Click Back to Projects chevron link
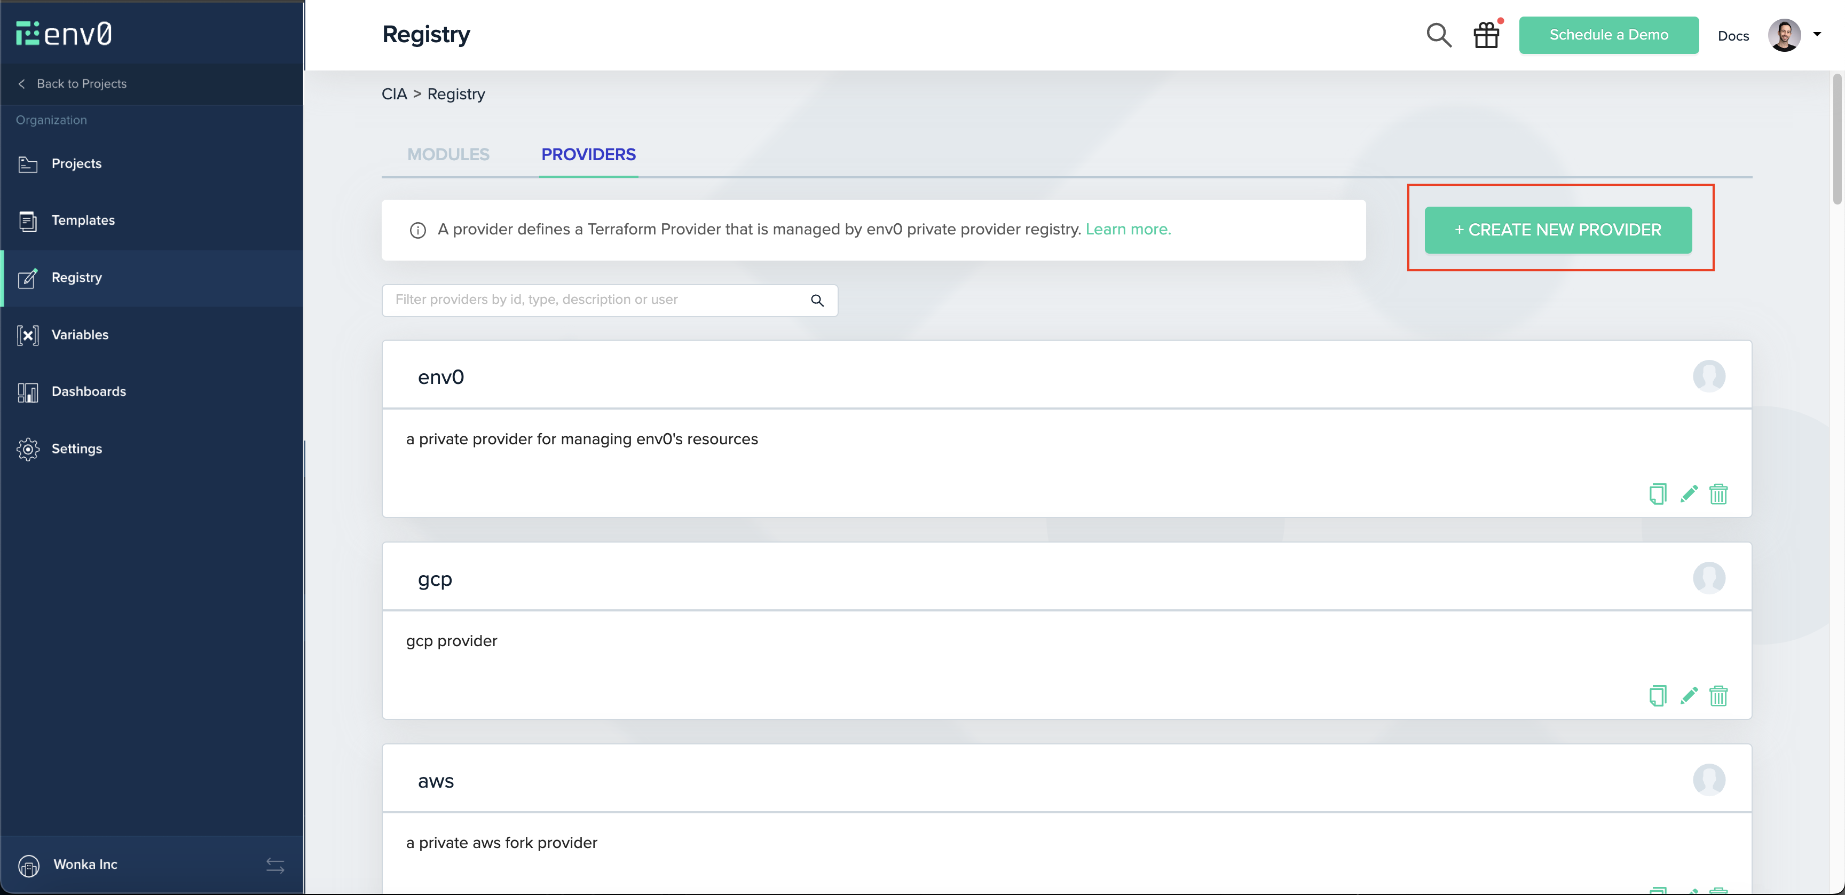This screenshot has width=1845, height=895. coord(72,84)
